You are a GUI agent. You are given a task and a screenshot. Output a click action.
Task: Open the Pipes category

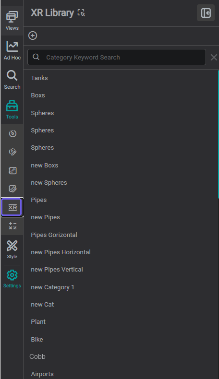click(39, 200)
